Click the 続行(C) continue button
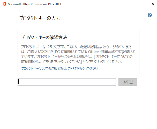Viewport: 157px width, 129px height. (128, 82)
